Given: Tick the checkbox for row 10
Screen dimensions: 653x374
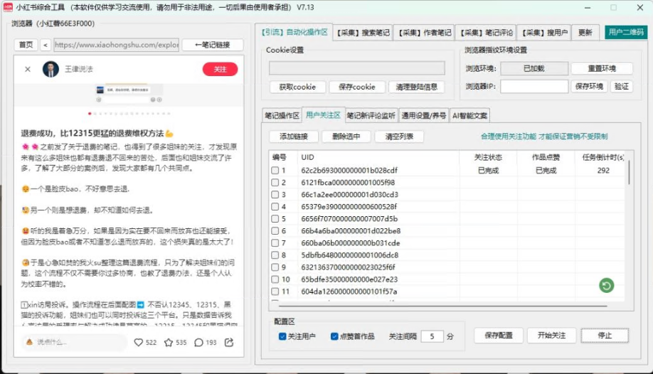Looking at the screenshot, I should [x=275, y=279].
